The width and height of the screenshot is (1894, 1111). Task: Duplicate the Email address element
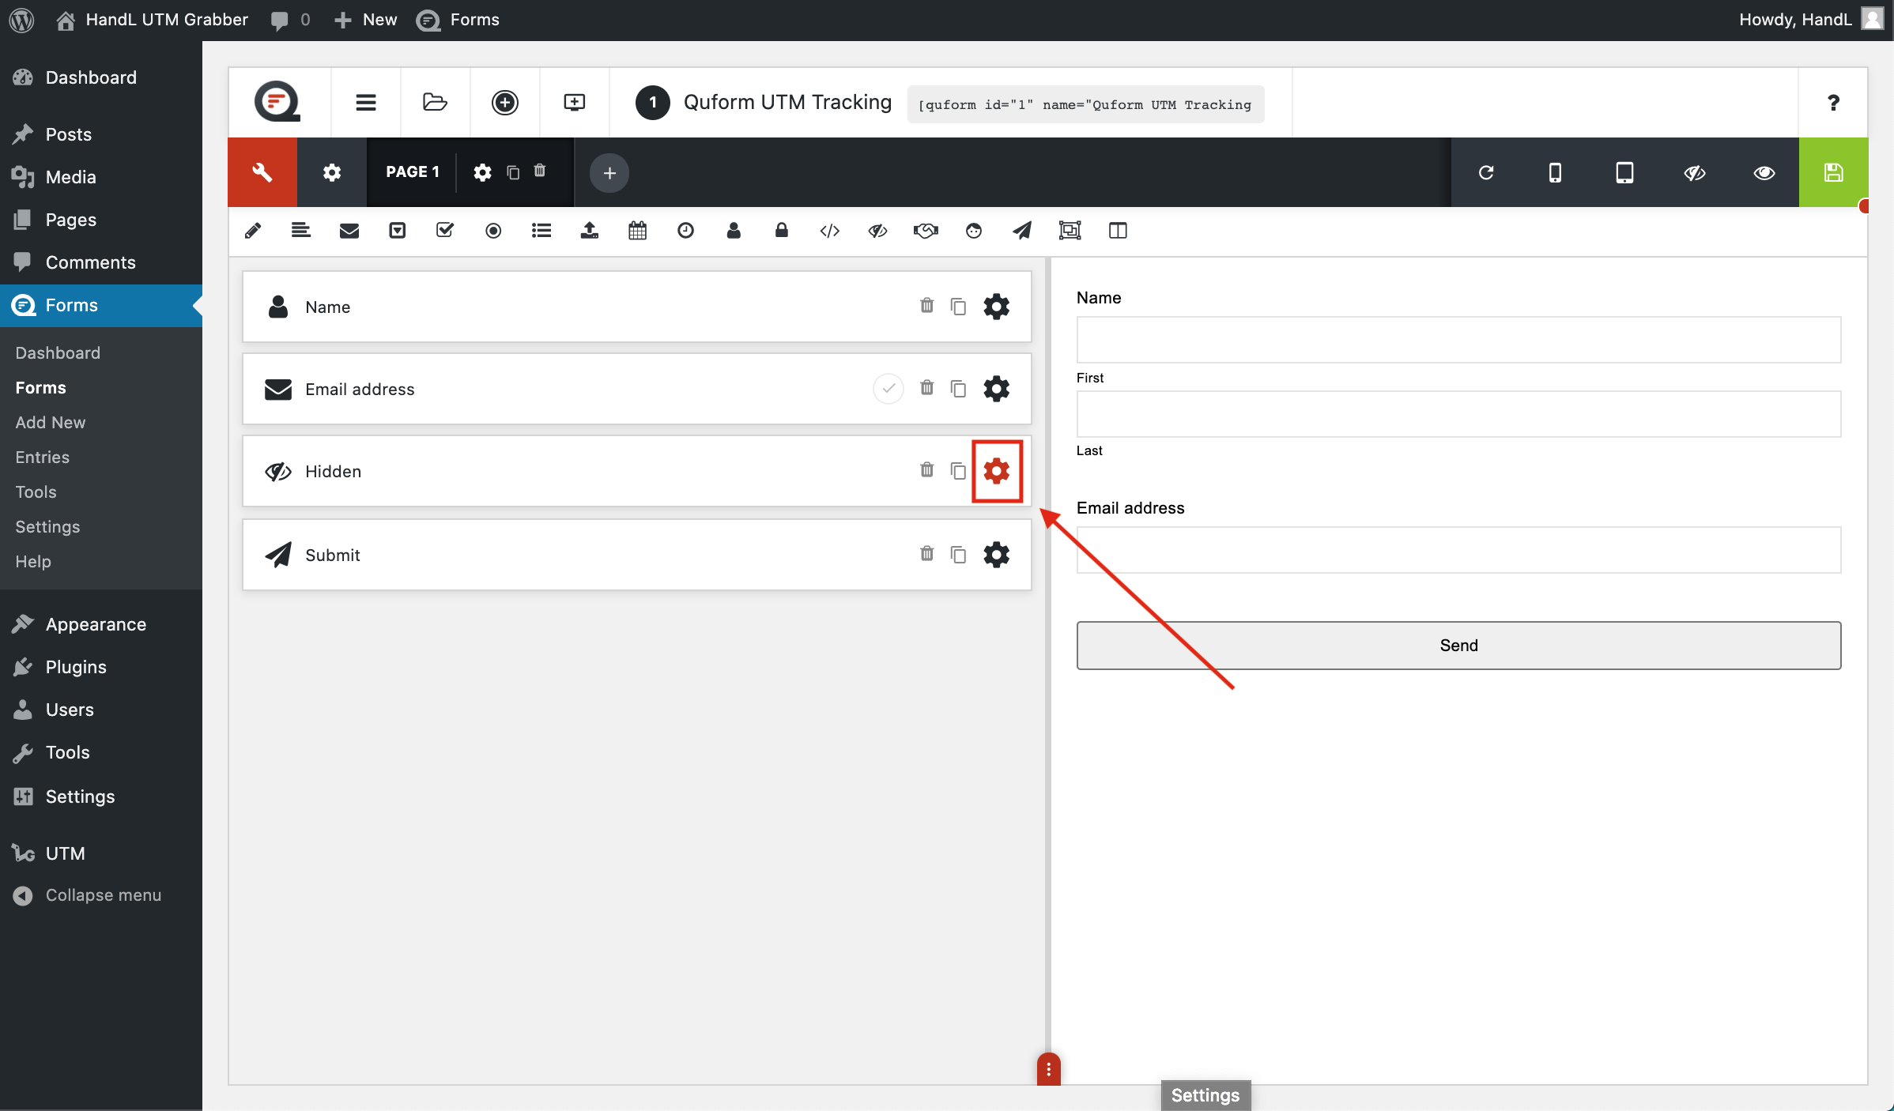[x=958, y=389]
